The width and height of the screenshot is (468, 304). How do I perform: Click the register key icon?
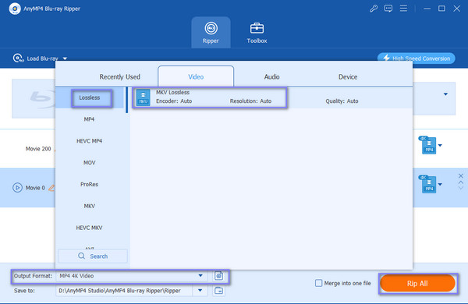(x=373, y=9)
